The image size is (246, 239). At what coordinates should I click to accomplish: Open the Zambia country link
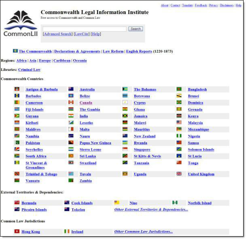click(86, 181)
